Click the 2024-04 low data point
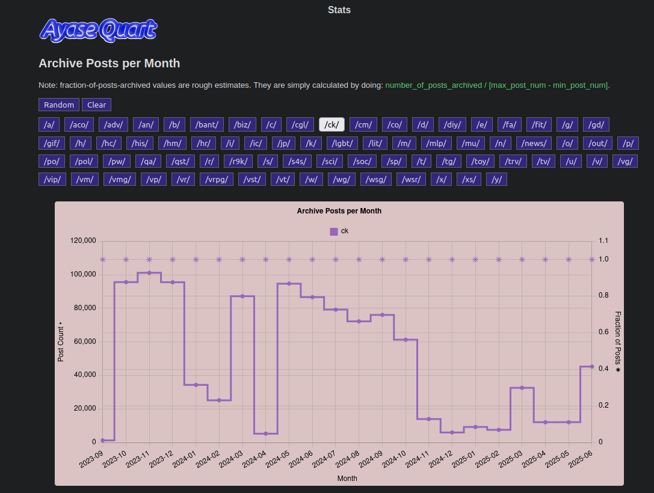Screen dimensions: 654x493 tap(266, 434)
